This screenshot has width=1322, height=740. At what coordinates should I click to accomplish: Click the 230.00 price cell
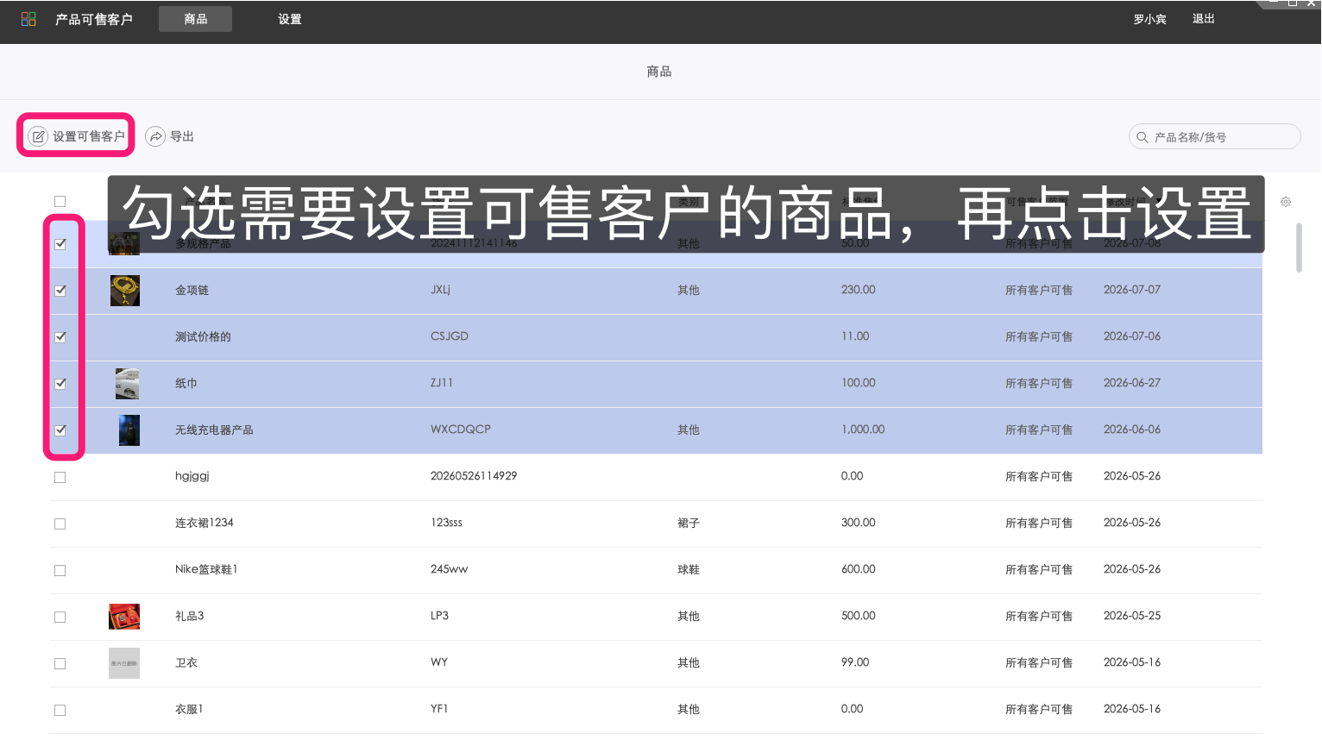tap(859, 290)
